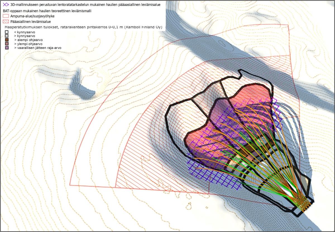
Task: Click the purple cross-hatch legend symbol
Action: [x=6, y=4]
